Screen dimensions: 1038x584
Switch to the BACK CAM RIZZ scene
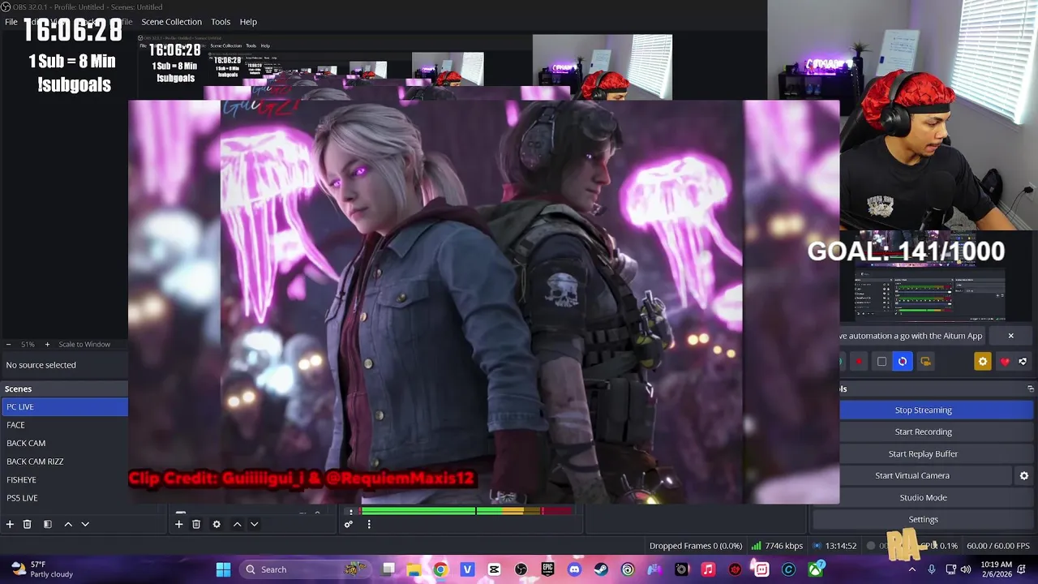[64, 462]
